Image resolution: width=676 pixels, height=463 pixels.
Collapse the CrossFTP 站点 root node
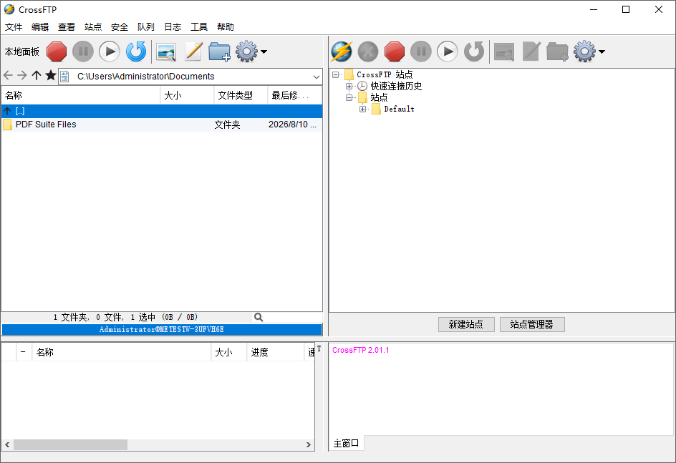335,75
